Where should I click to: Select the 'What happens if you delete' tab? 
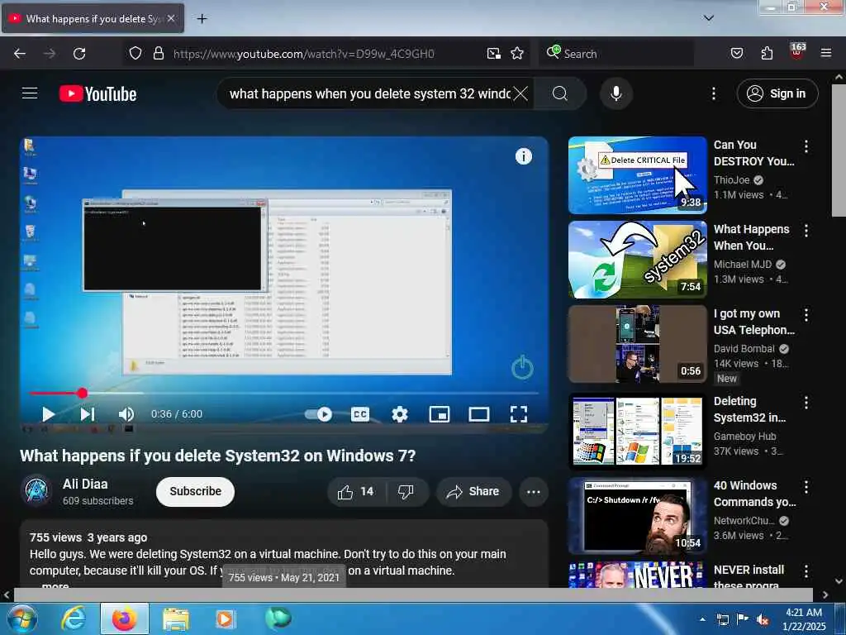[93, 19]
